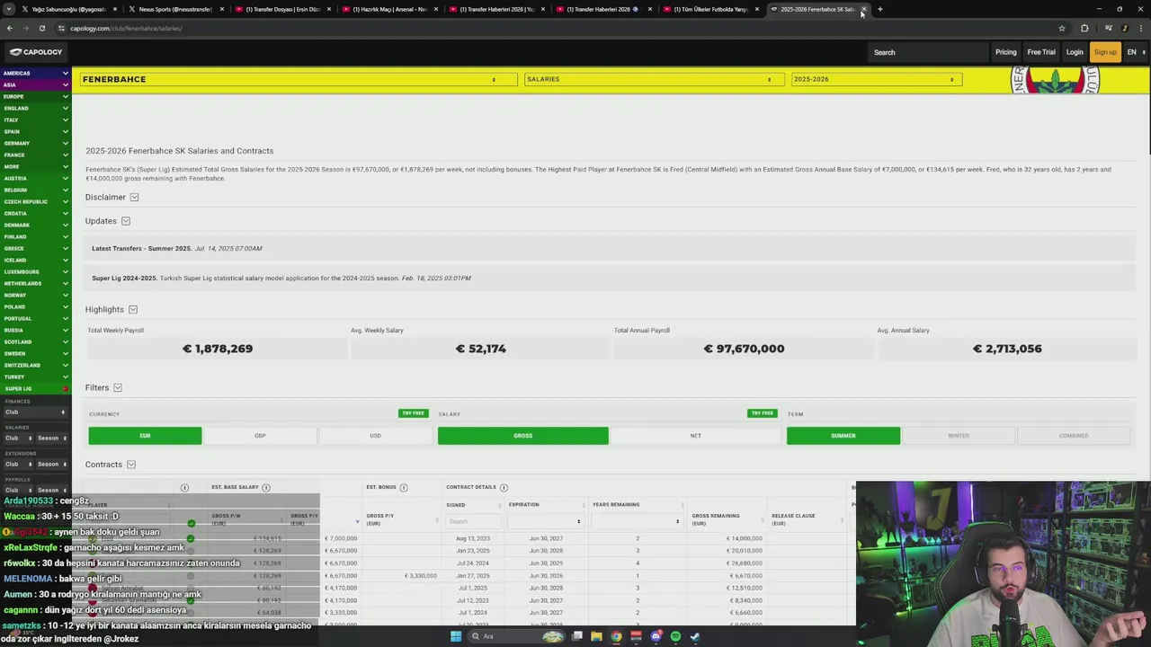The width and height of the screenshot is (1151, 647).
Task: Select SUMMER term option
Action: coord(843,436)
